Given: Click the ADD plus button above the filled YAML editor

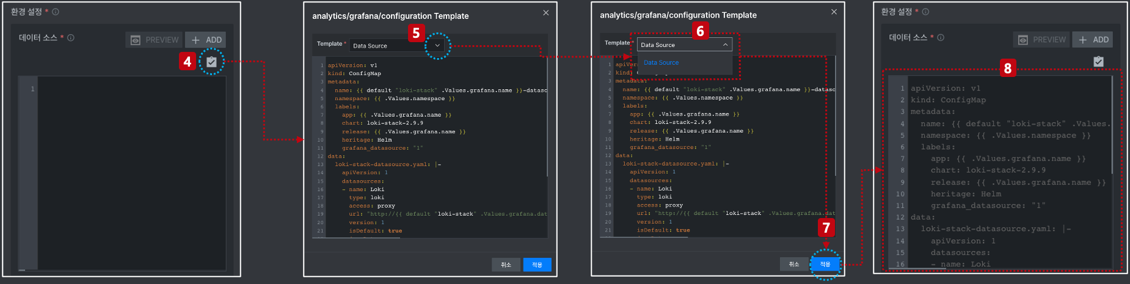Looking at the screenshot, I should click(1093, 40).
